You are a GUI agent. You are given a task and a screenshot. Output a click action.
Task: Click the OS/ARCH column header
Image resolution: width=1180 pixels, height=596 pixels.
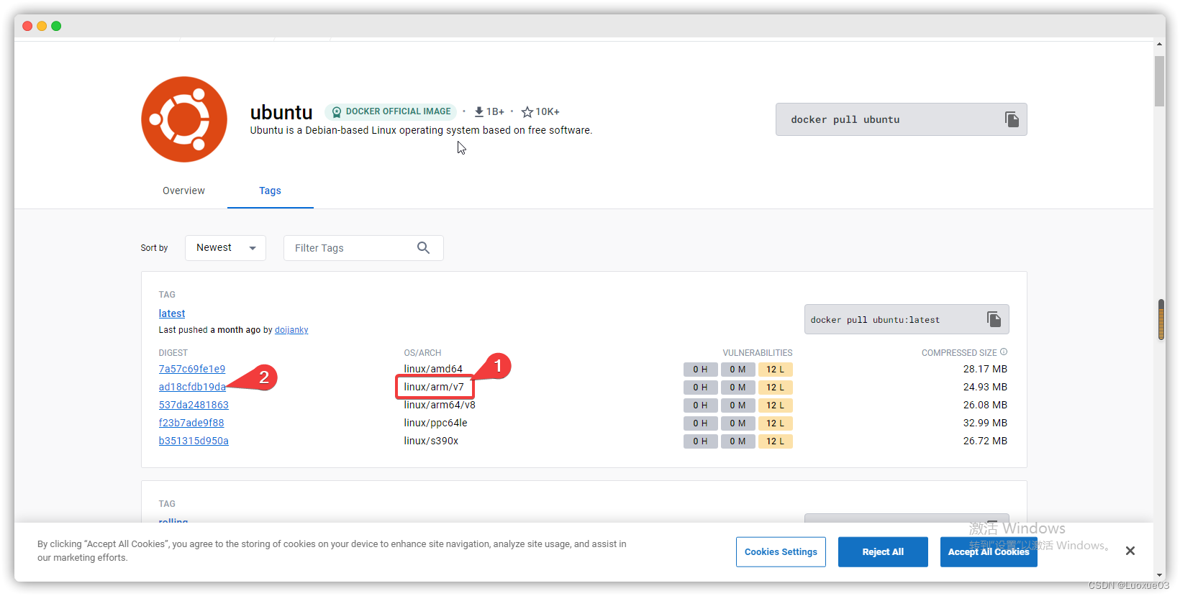coord(422,353)
